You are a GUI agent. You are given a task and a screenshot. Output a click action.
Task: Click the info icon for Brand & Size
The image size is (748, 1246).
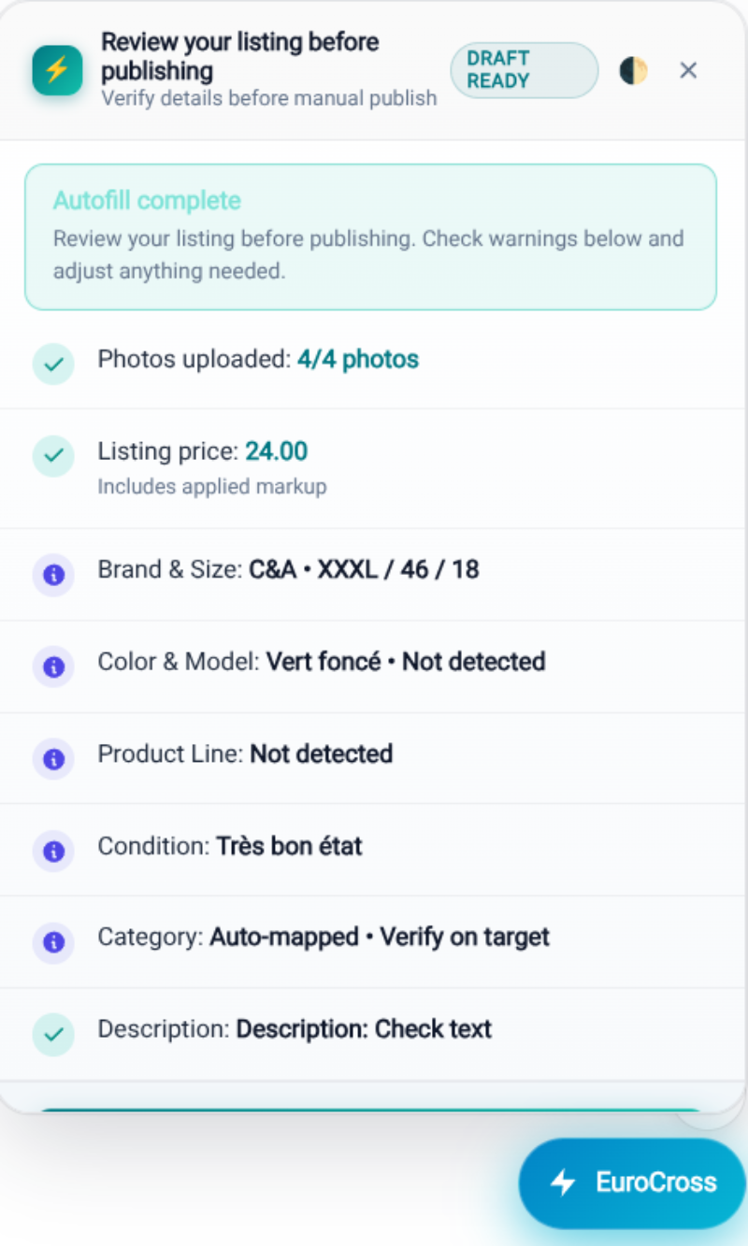(53, 575)
